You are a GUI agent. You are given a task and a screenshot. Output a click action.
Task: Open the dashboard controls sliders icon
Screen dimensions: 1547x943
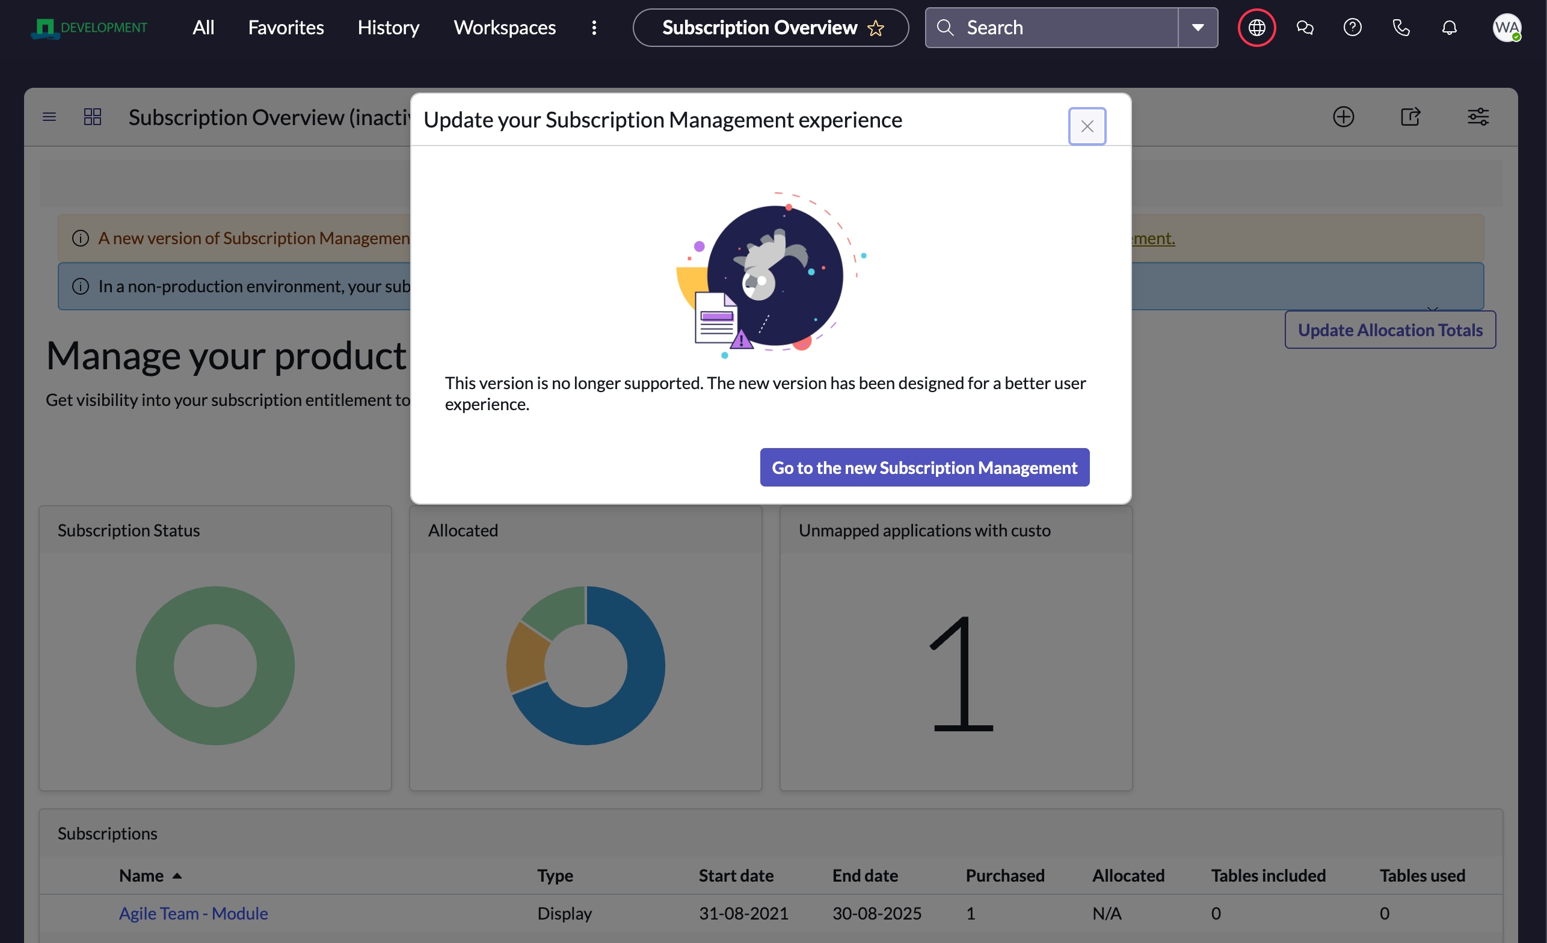pyautogui.click(x=1477, y=117)
